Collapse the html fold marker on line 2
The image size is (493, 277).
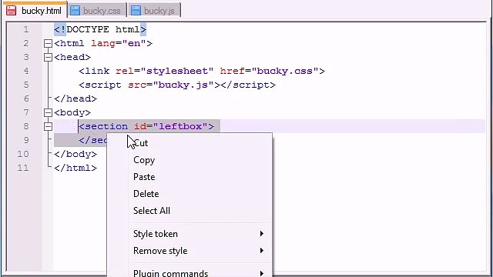click(48, 43)
